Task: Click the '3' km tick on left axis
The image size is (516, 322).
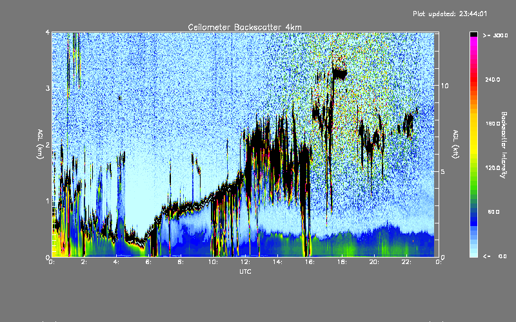Action: [48, 88]
